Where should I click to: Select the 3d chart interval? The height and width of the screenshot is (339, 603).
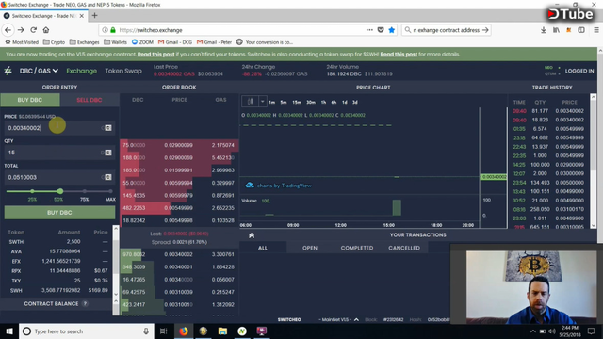point(355,103)
